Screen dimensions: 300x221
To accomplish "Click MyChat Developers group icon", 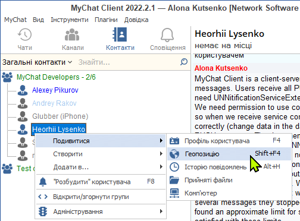I will 7,77.
